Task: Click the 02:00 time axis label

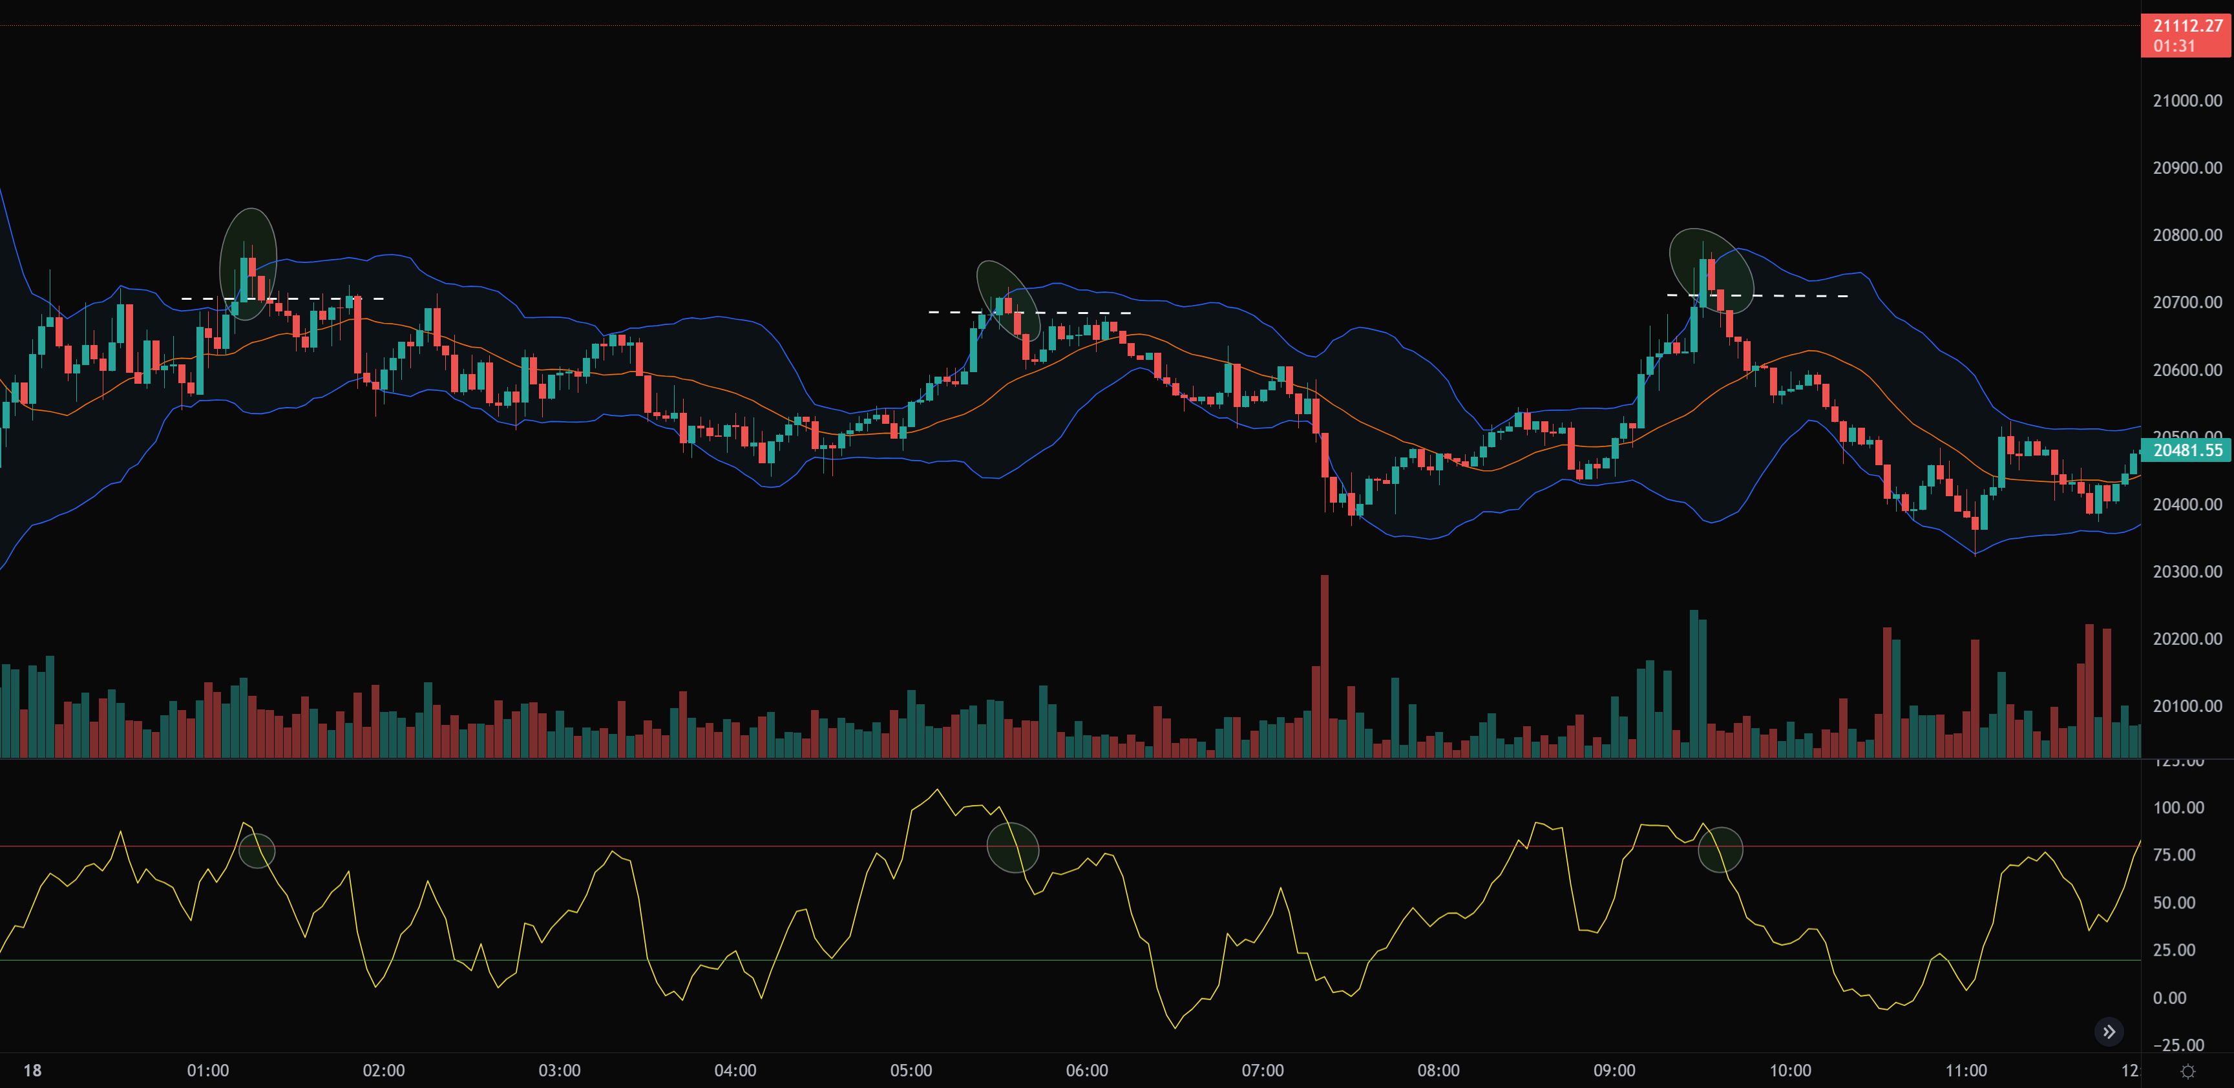Action: [x=383, y=1071]
